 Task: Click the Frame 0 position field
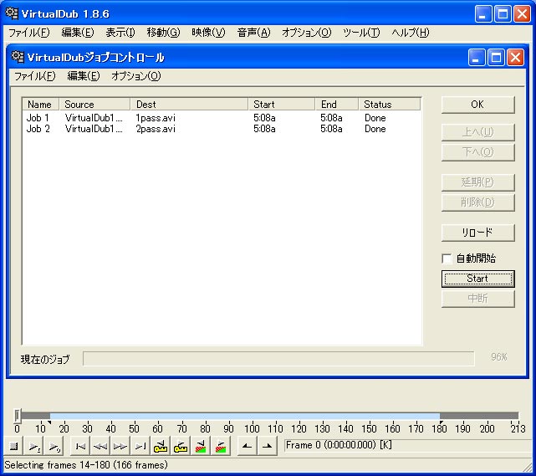(x=409, y=445)
